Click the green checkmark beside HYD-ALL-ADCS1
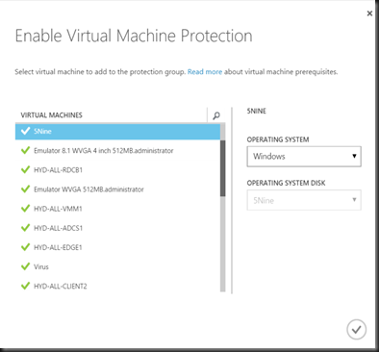The width and height of the screenshot is (379, 352). coord(25,228)
